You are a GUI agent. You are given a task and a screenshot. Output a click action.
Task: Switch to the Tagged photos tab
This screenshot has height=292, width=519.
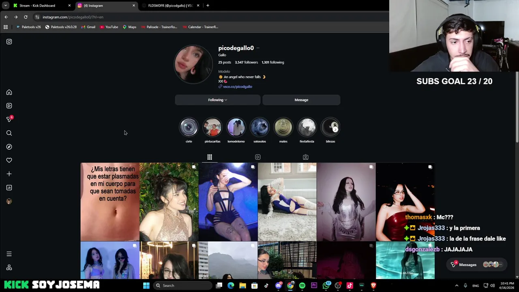[306, 157]
